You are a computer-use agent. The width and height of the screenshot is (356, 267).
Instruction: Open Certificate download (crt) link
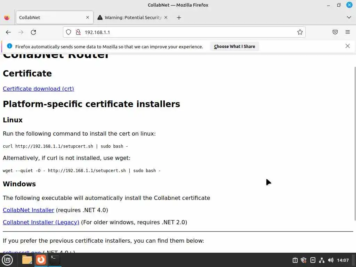(38, 89)
